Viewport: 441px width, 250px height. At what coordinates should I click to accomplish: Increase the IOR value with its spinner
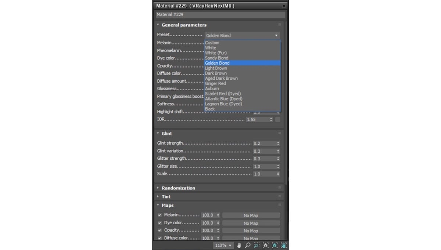pyautogui.click(x=270, y=118)
